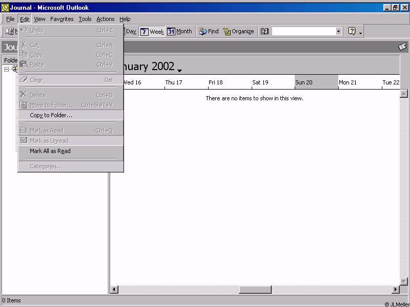Image resolution: width=410 pixels, height=307 pixels.
Task: Open the File menu
Action: point(10,19)
